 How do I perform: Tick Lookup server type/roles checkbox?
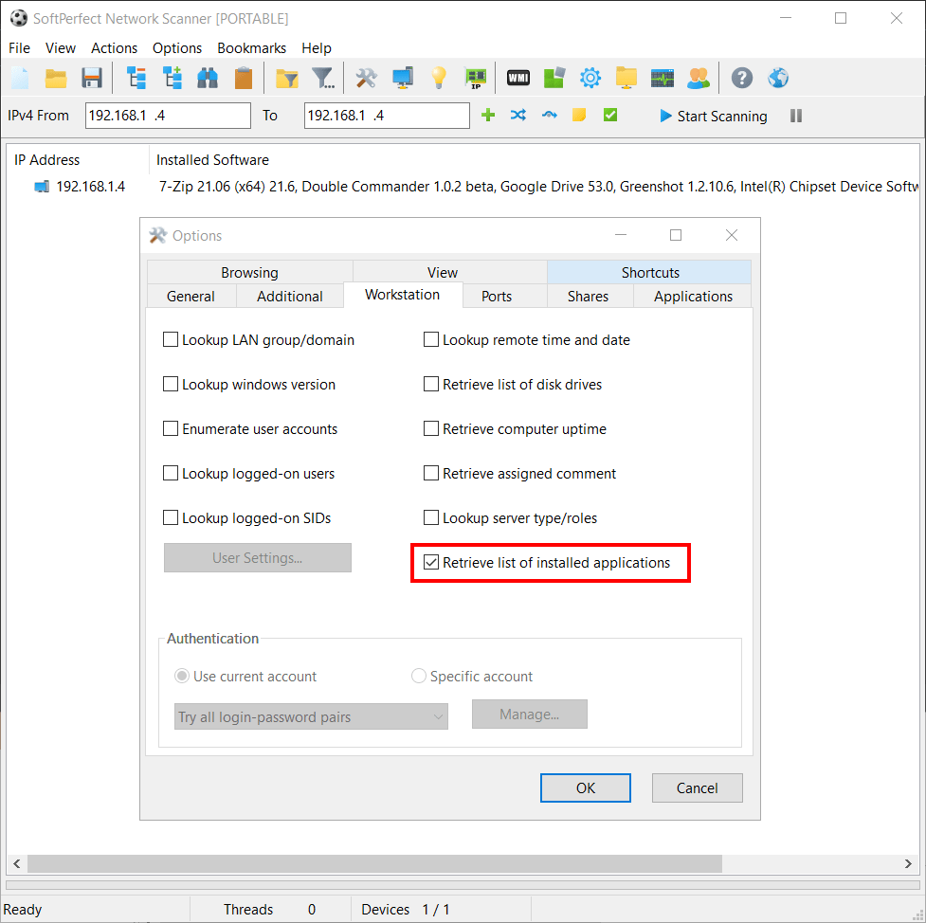tap(431, 518)
